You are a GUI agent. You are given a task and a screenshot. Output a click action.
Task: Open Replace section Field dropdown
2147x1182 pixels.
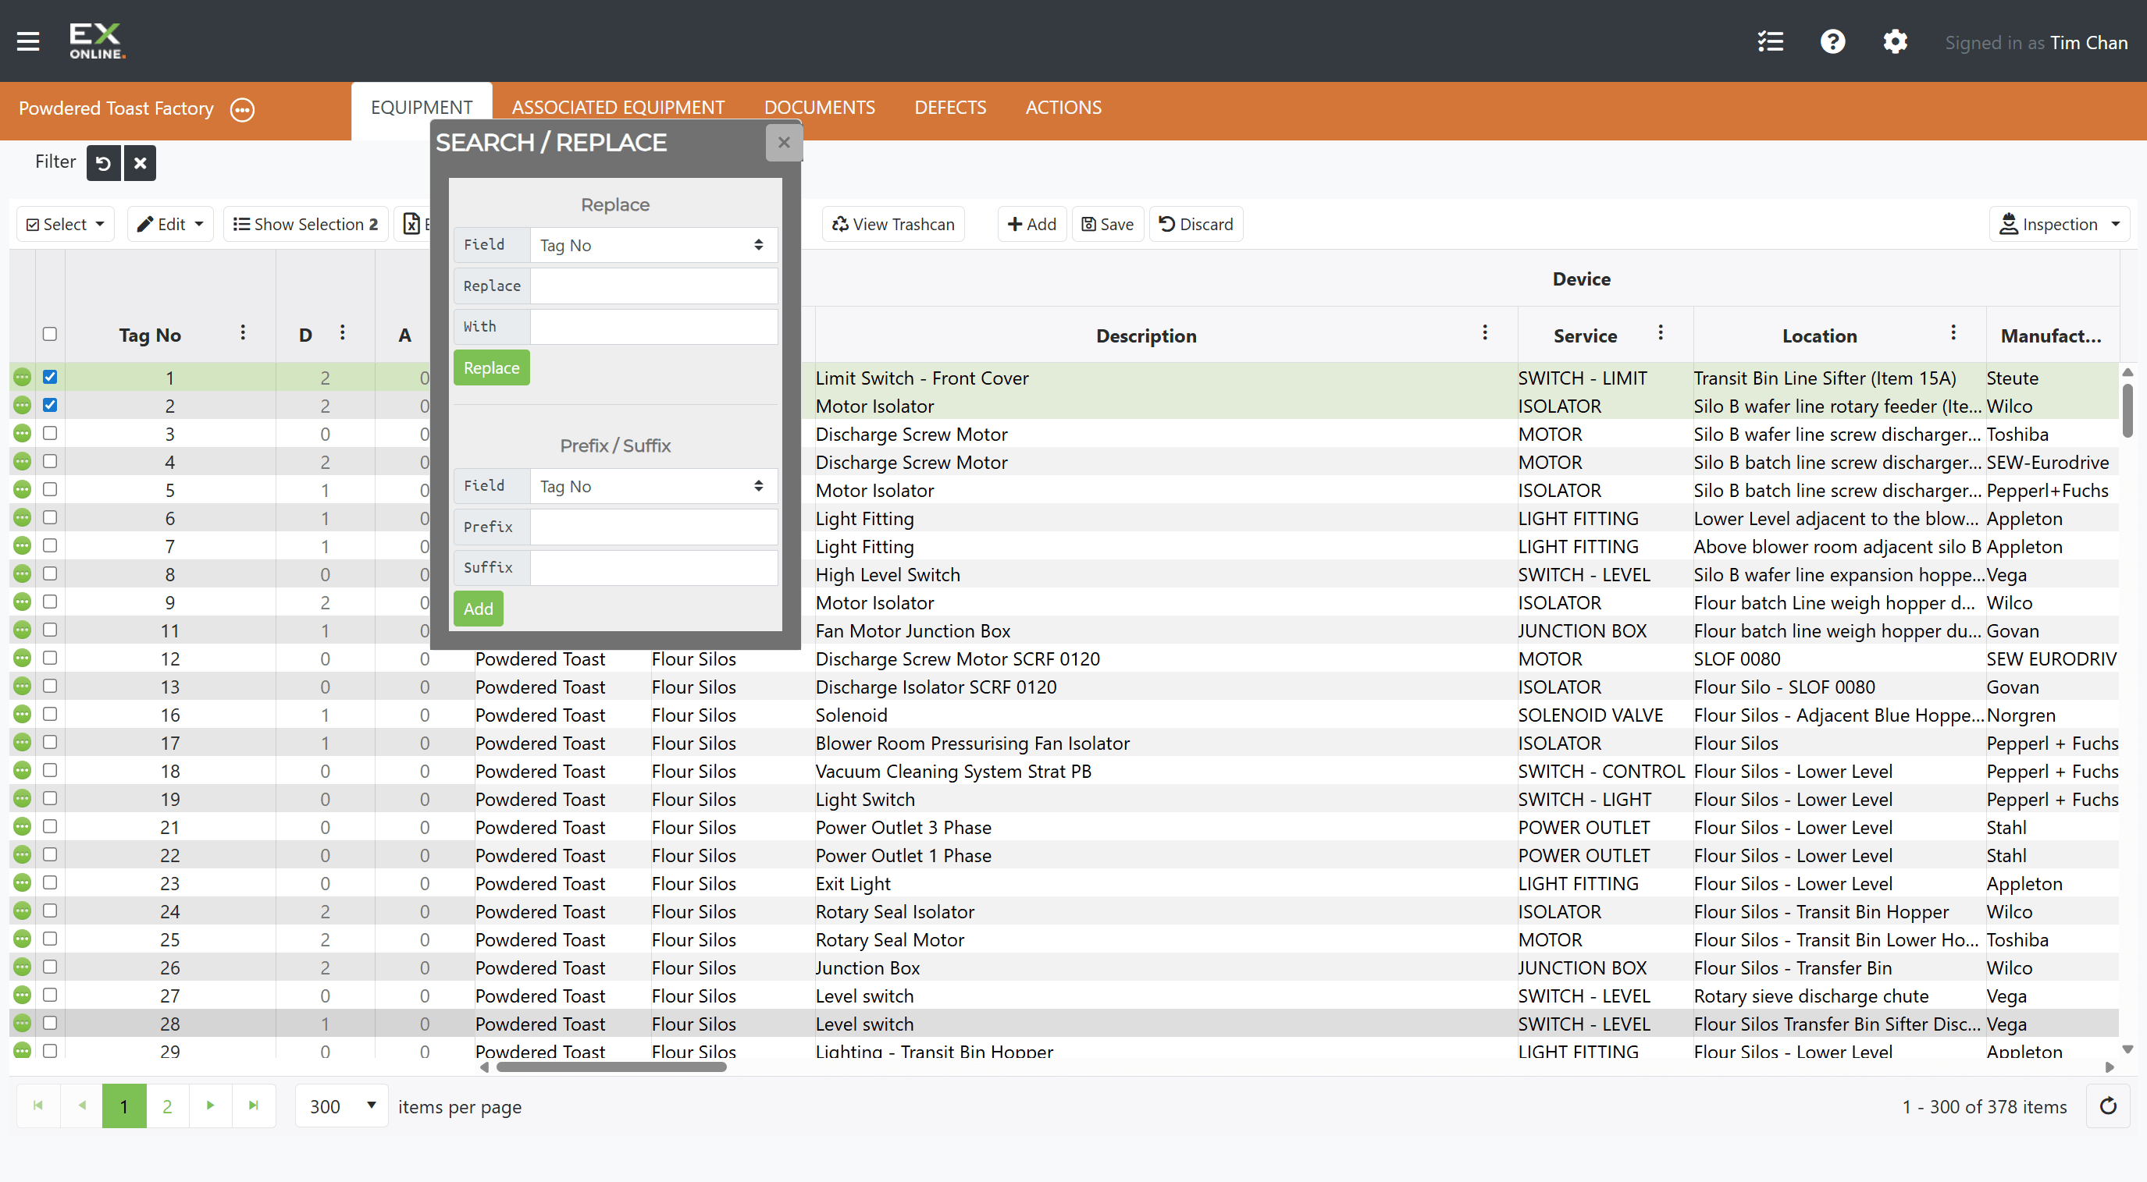click(653, 245)
